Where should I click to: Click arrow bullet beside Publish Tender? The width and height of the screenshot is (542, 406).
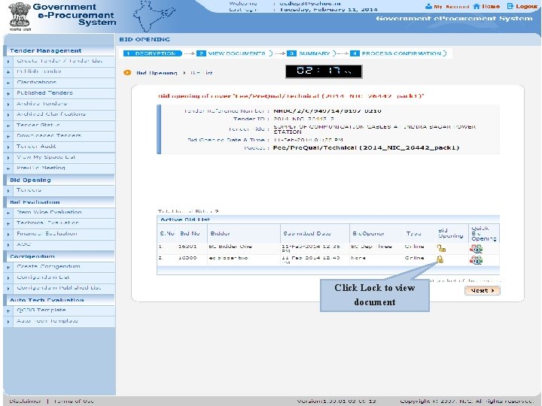(8, 72)
